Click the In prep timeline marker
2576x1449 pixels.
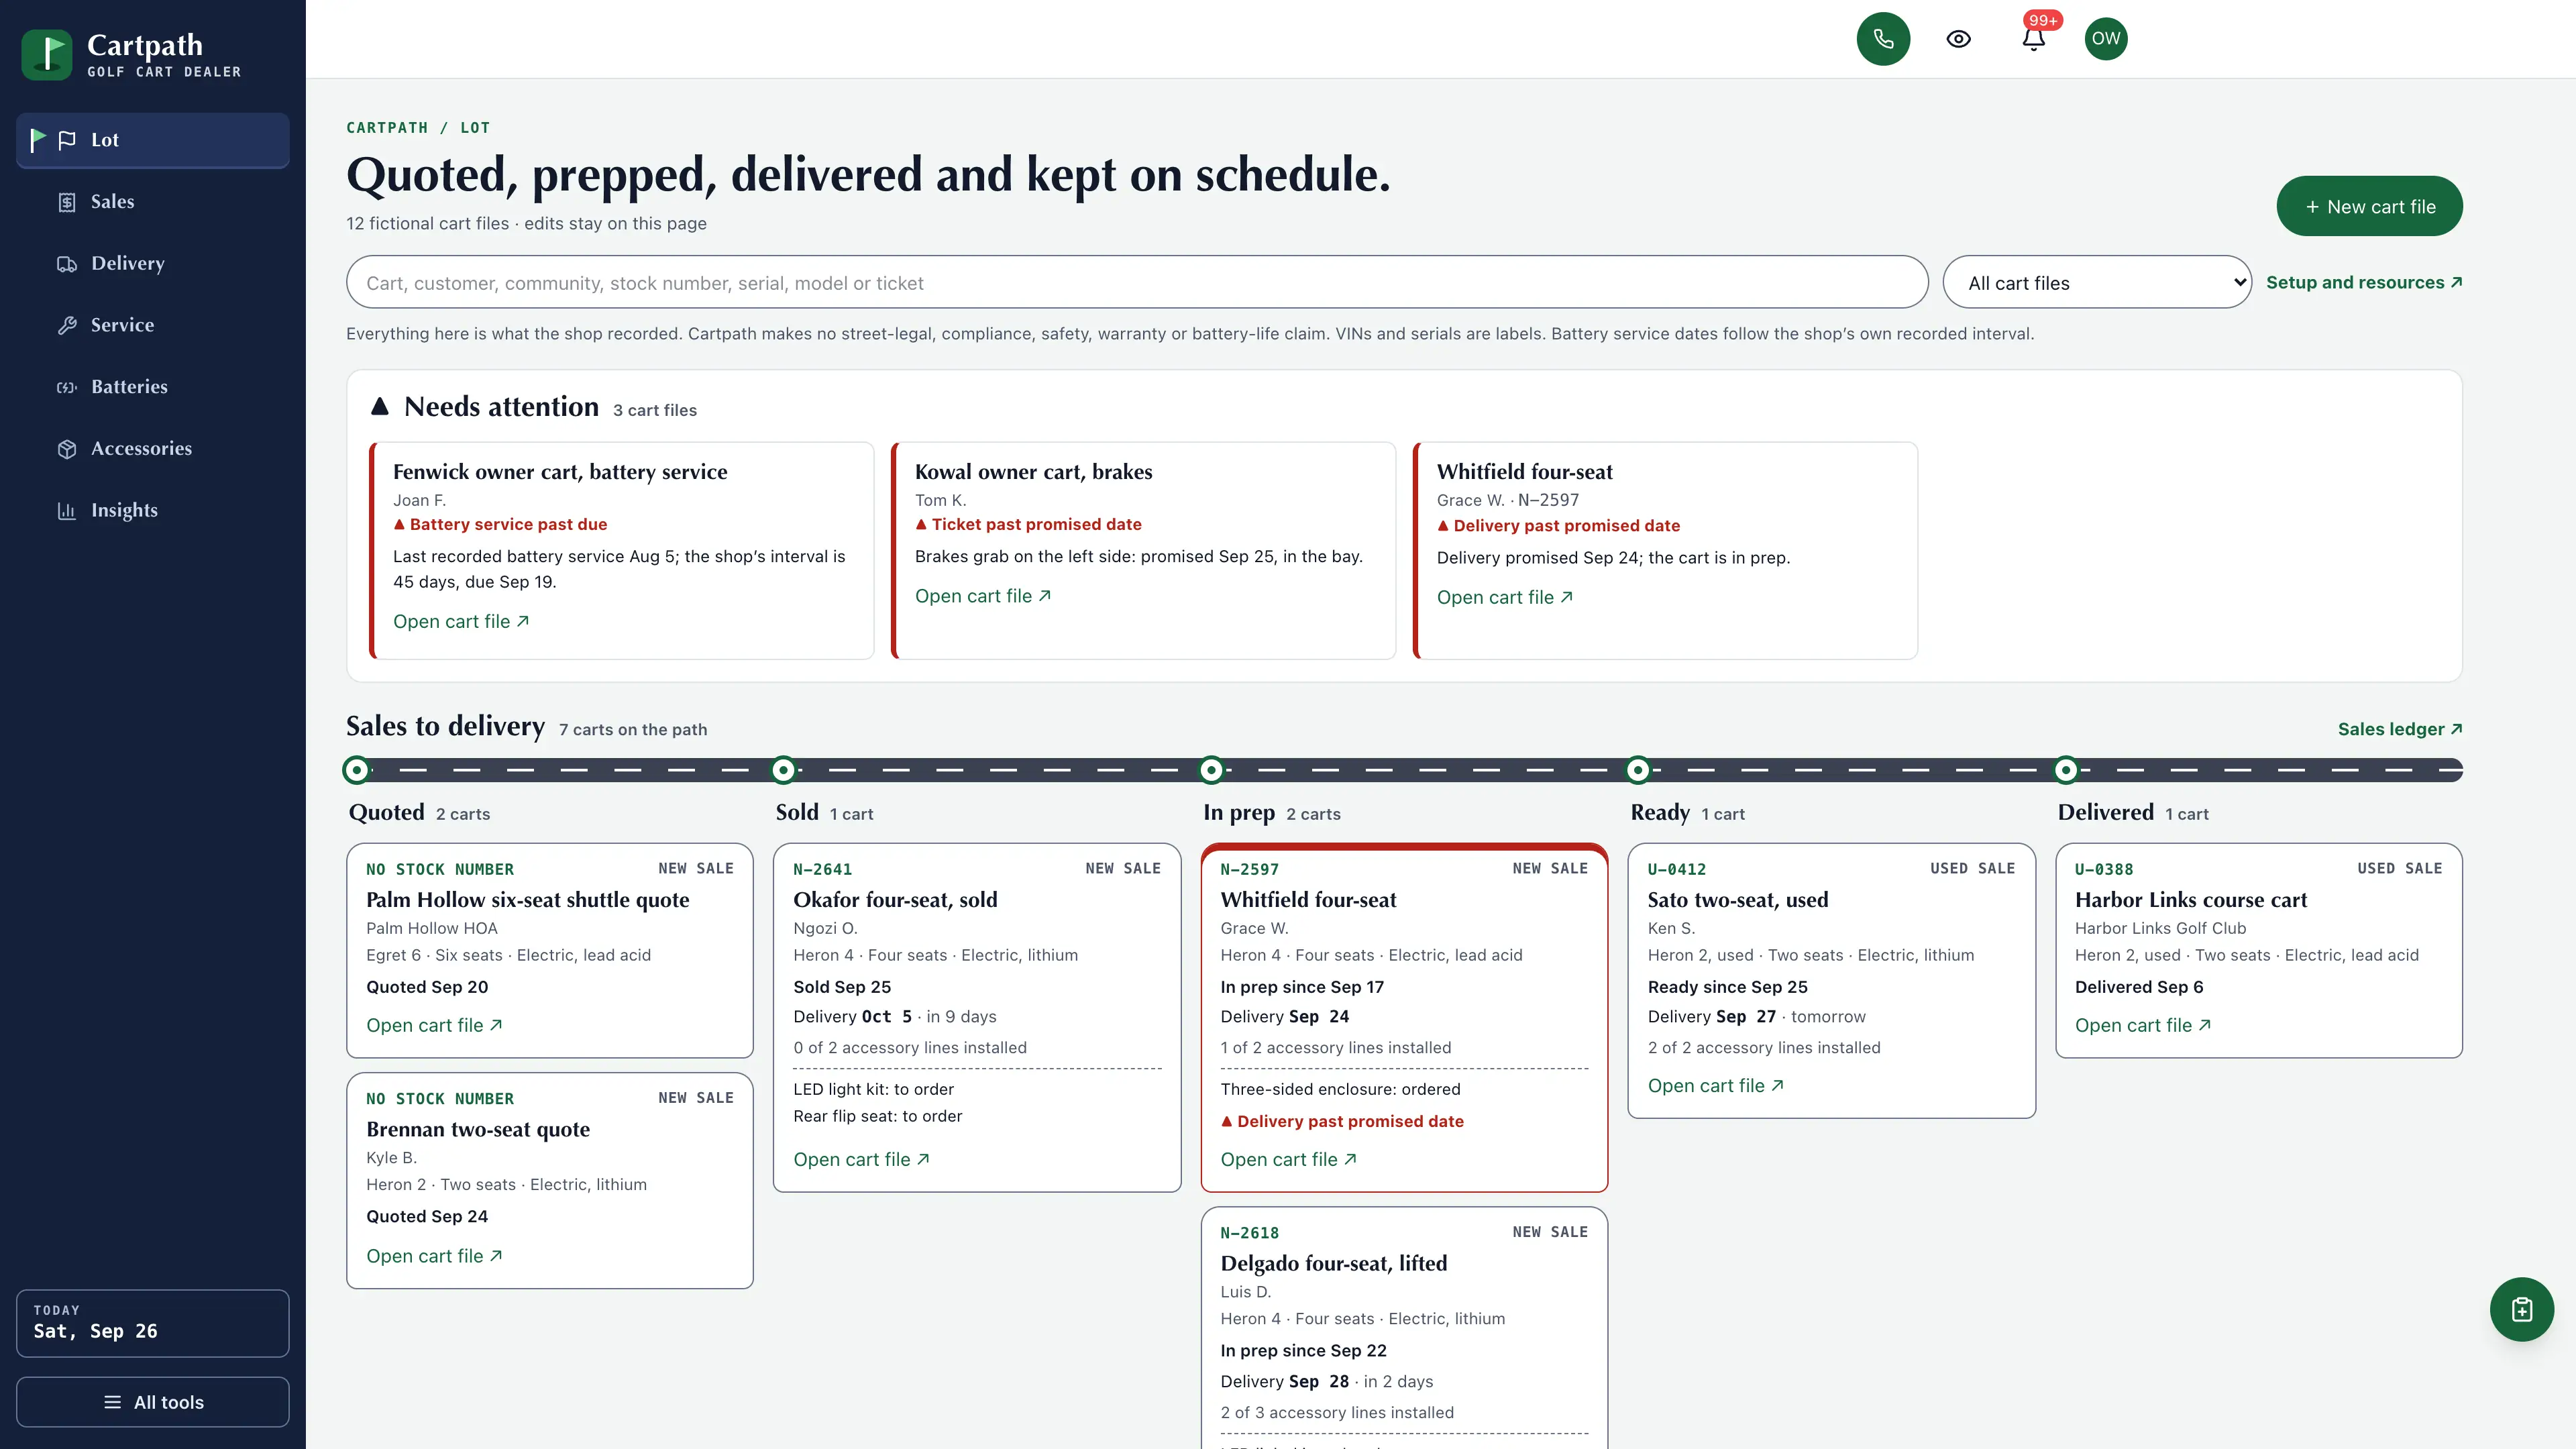point(1211,770)
